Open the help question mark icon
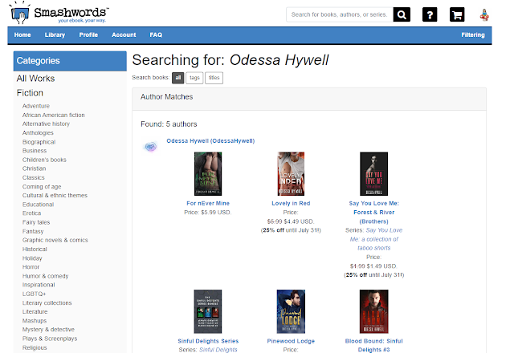 pos(430,14)
